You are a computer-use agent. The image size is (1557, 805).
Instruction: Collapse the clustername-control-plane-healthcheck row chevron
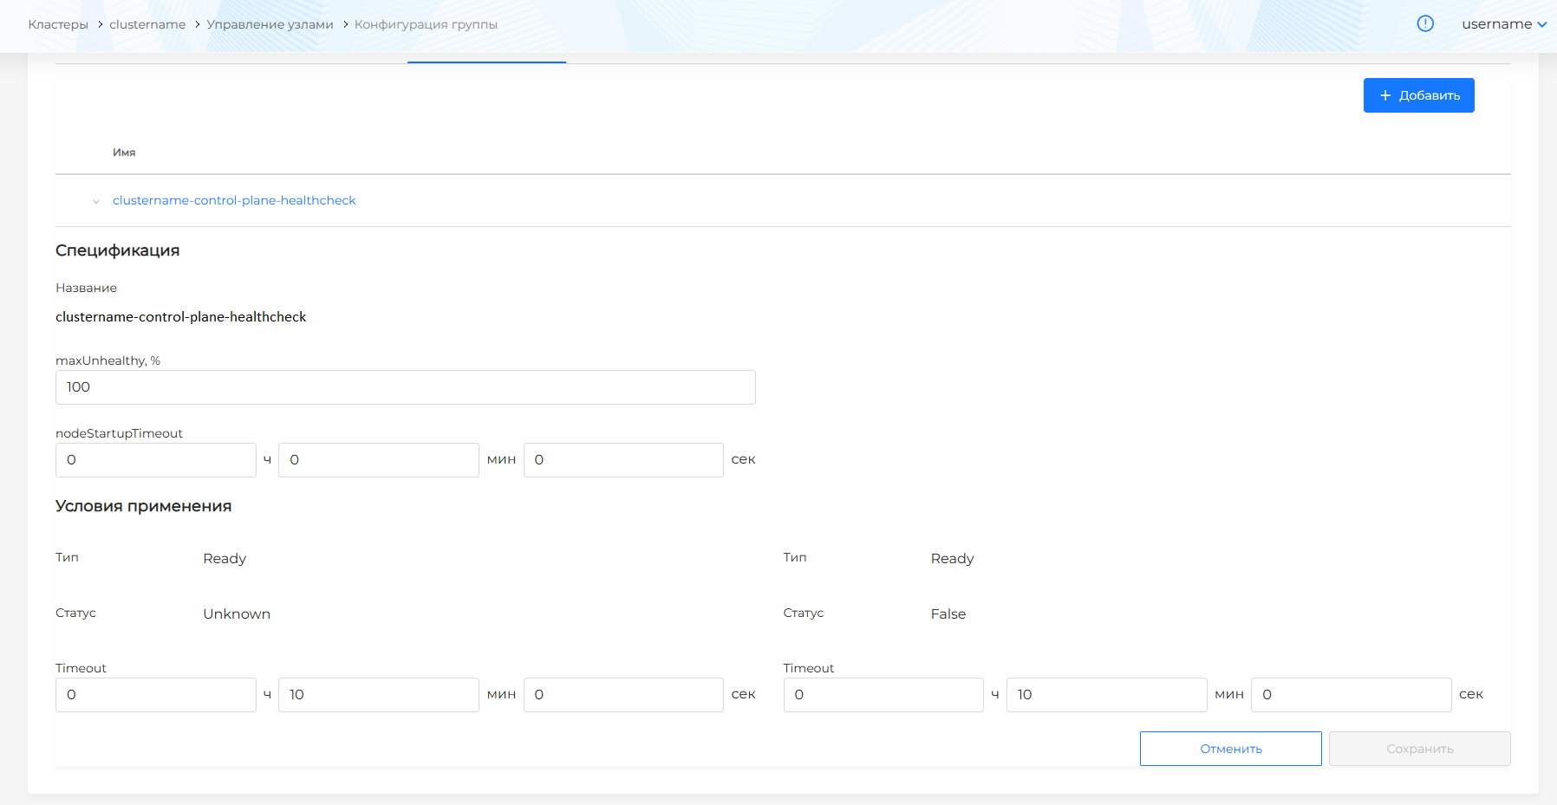96,201
